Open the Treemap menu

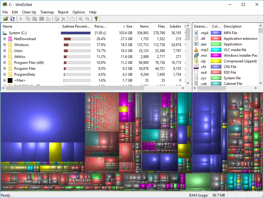point(47,12)
